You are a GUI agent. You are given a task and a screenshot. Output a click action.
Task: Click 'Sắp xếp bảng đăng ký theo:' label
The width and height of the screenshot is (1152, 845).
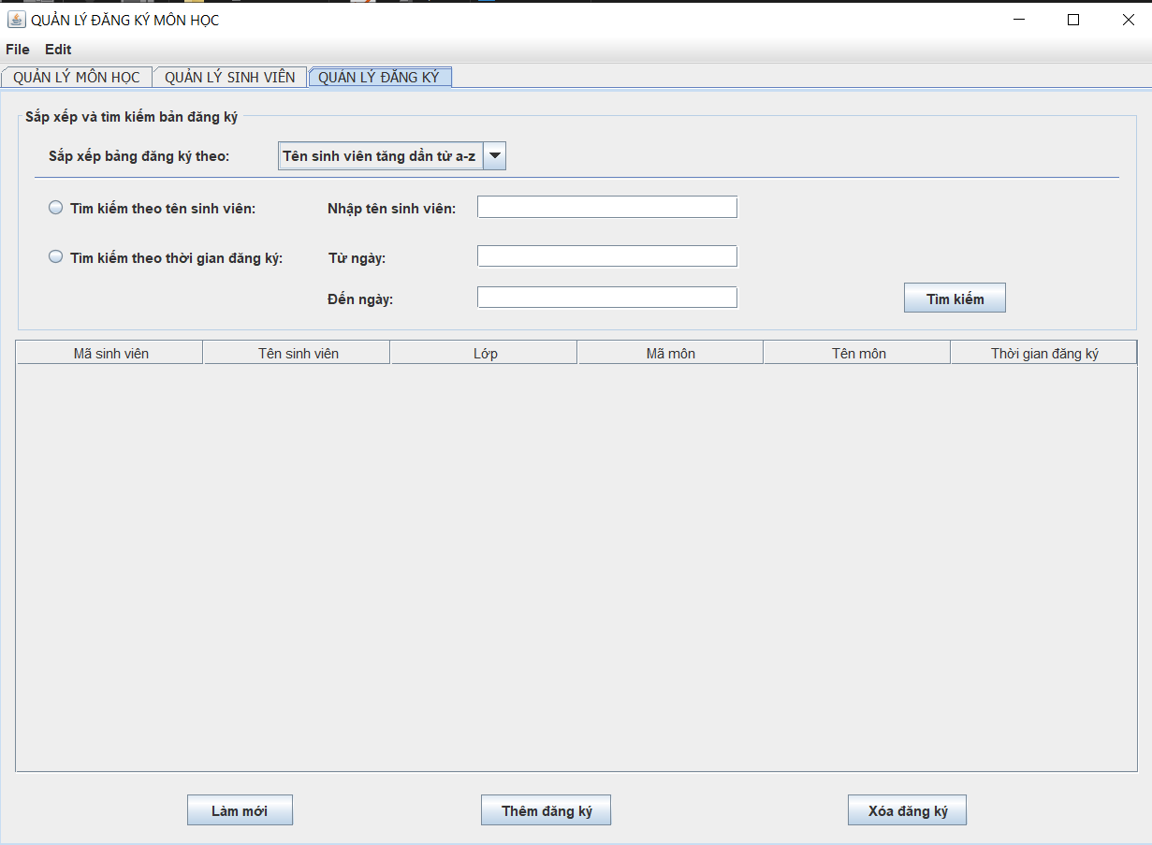click(139, 157)
